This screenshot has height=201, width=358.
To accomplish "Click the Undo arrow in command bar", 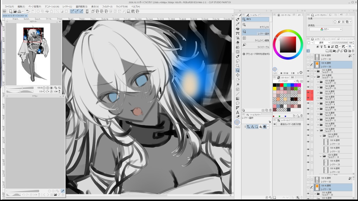I will 28,11.
